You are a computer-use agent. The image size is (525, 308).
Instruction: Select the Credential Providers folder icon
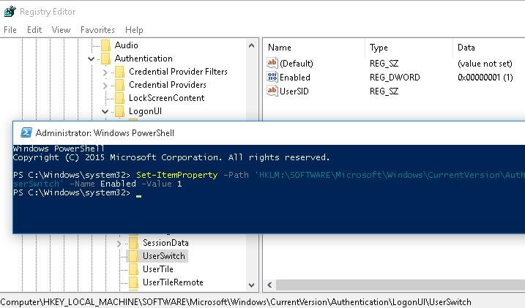tap(119, 85)
